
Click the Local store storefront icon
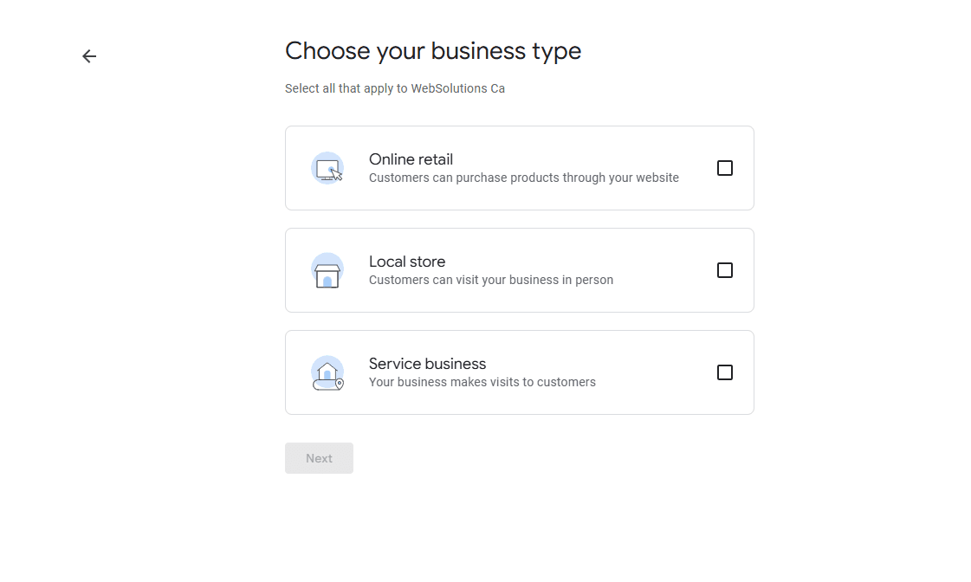(x=327, y=269)
